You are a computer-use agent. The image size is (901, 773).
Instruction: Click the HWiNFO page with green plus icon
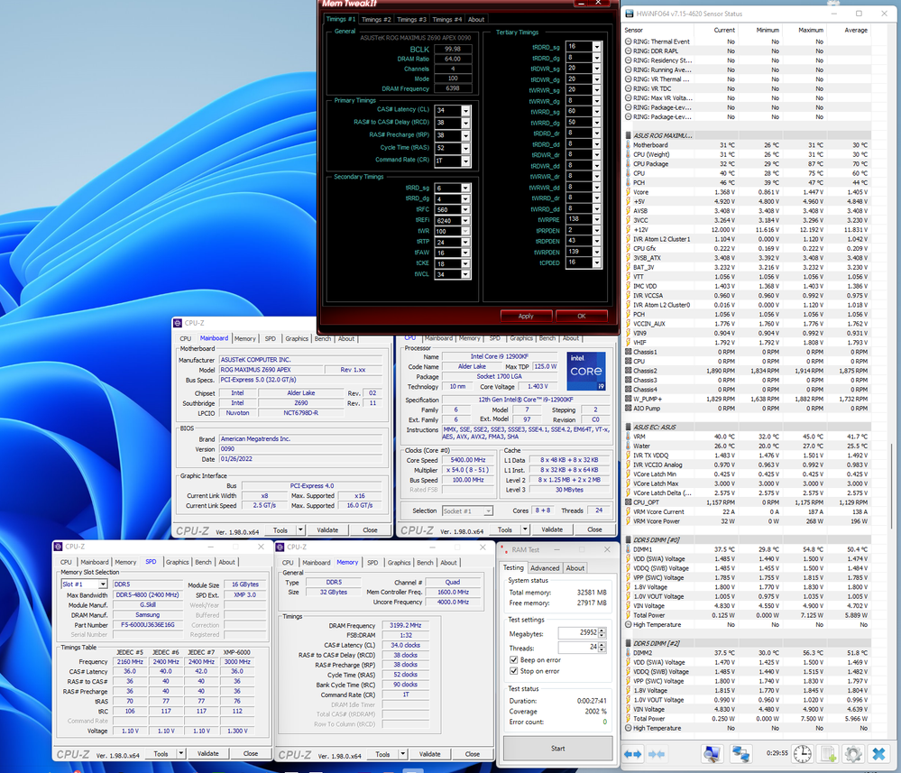[x=828, y=753]
